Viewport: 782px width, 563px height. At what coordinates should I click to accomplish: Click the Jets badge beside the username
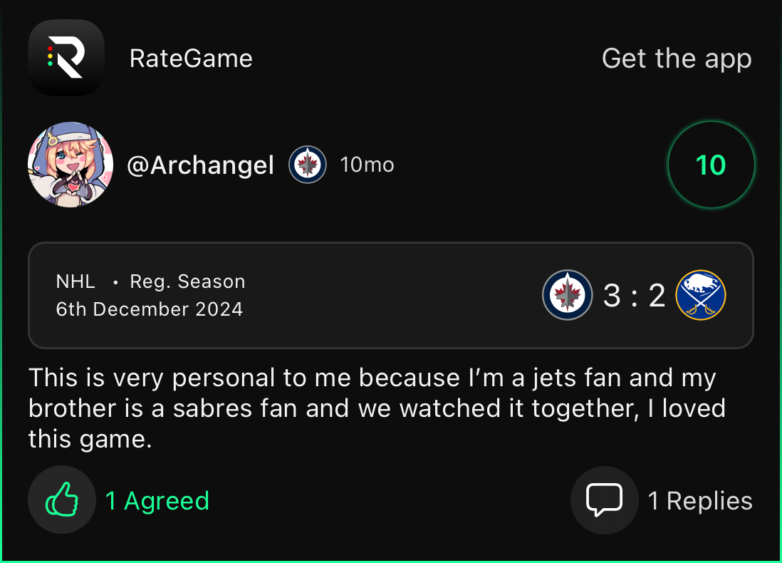(x=308, y=165)
